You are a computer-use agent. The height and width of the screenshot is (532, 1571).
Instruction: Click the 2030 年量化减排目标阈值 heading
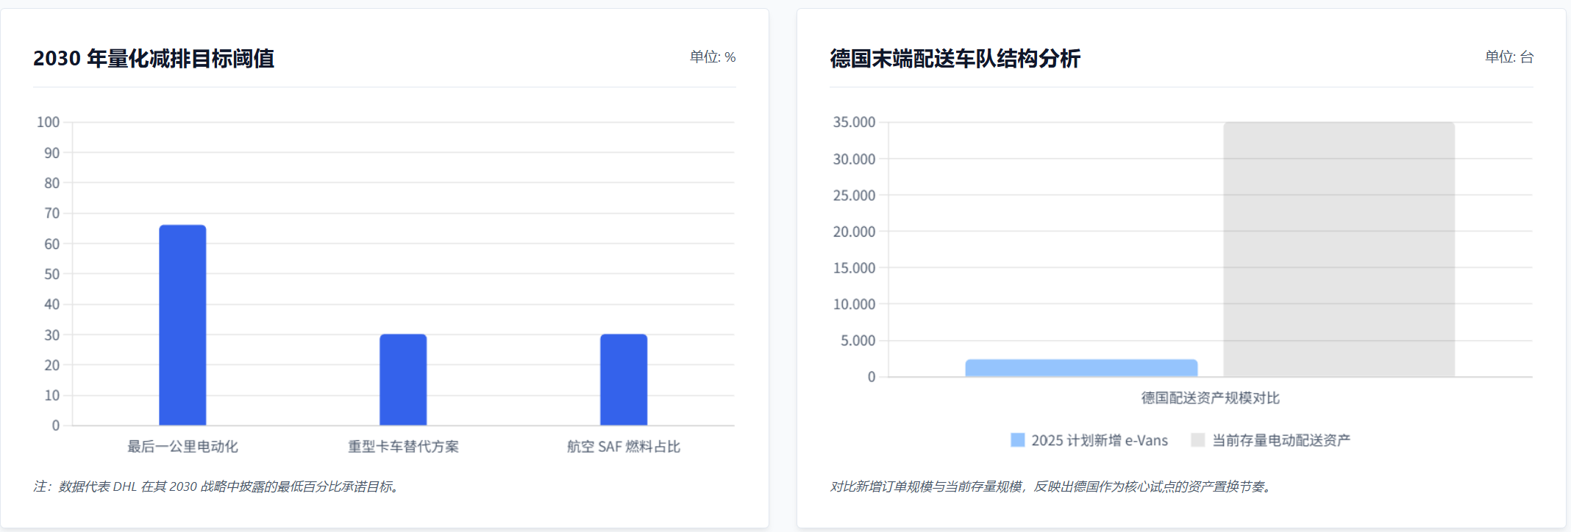154,58
